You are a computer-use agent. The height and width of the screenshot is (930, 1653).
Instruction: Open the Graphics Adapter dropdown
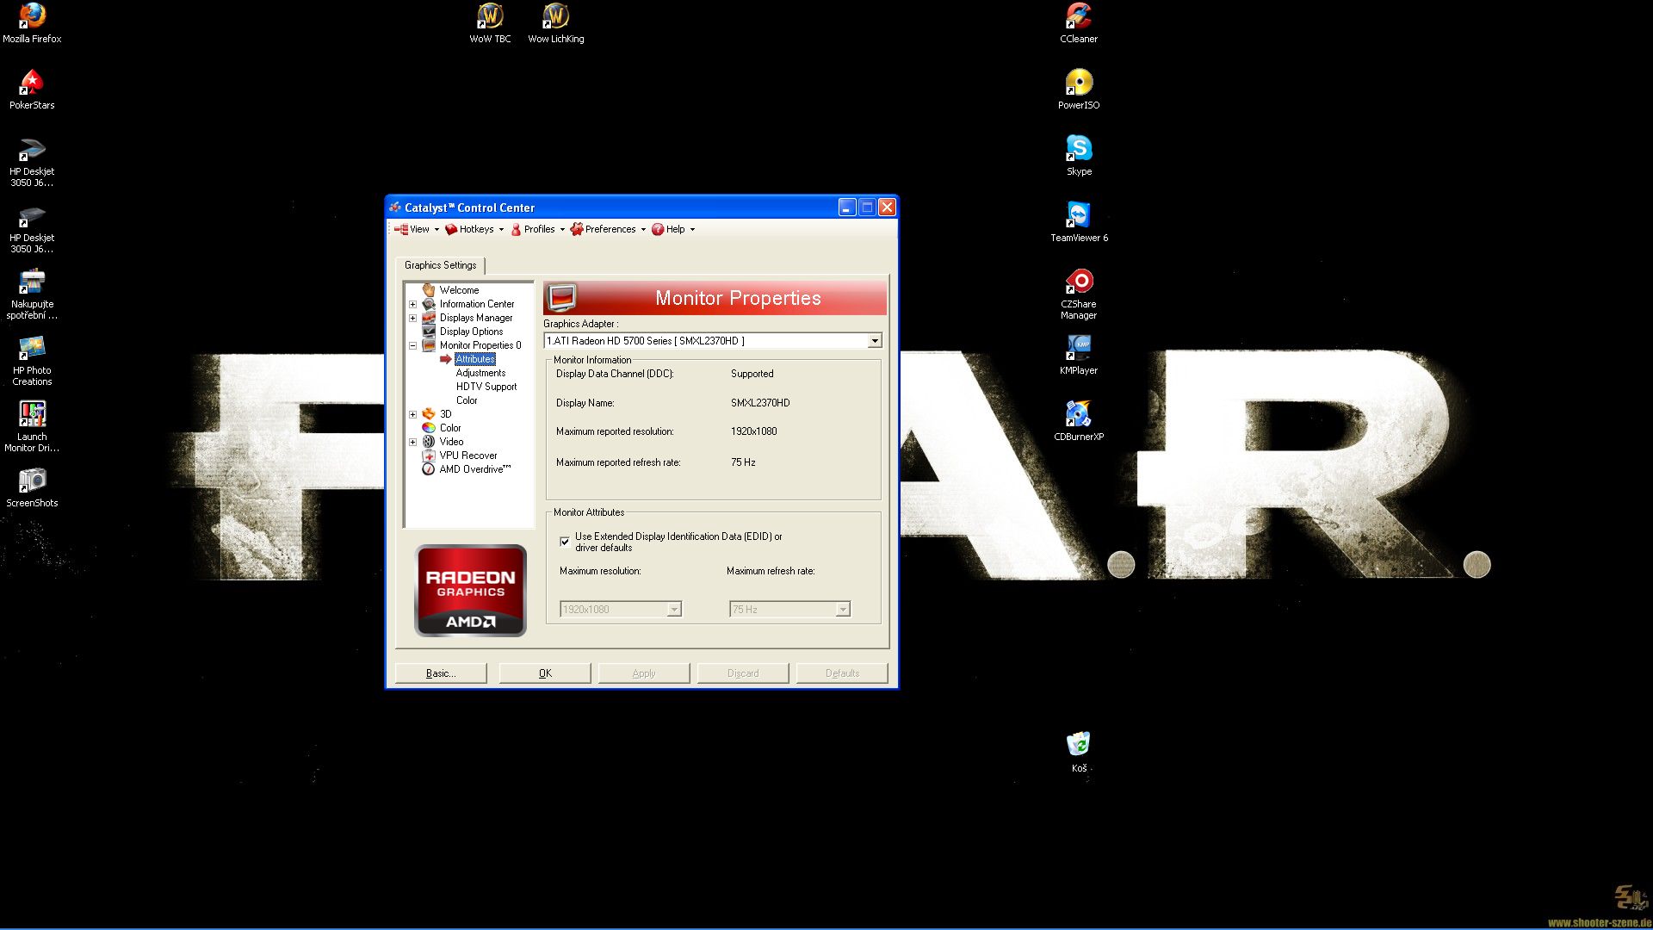tap(875, 341)
